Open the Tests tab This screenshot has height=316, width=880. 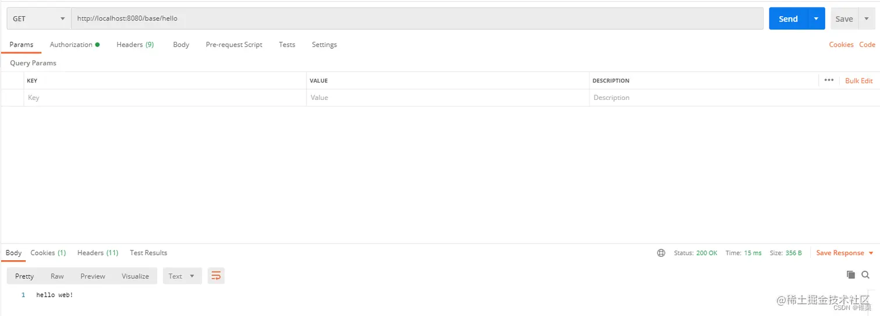point(287,45)
